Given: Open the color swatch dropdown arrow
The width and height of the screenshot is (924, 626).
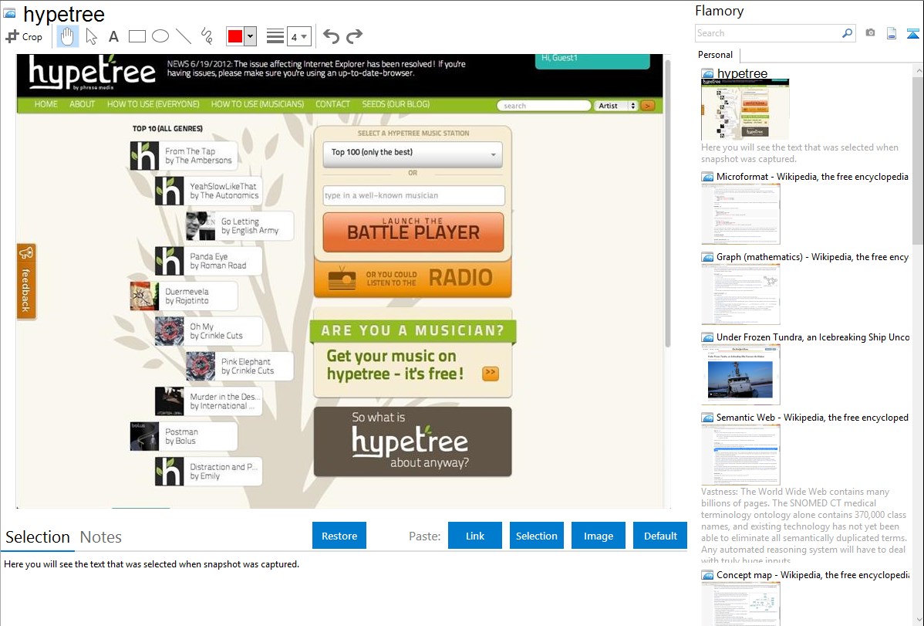Looking at the screenshot, I should point(250,36).
